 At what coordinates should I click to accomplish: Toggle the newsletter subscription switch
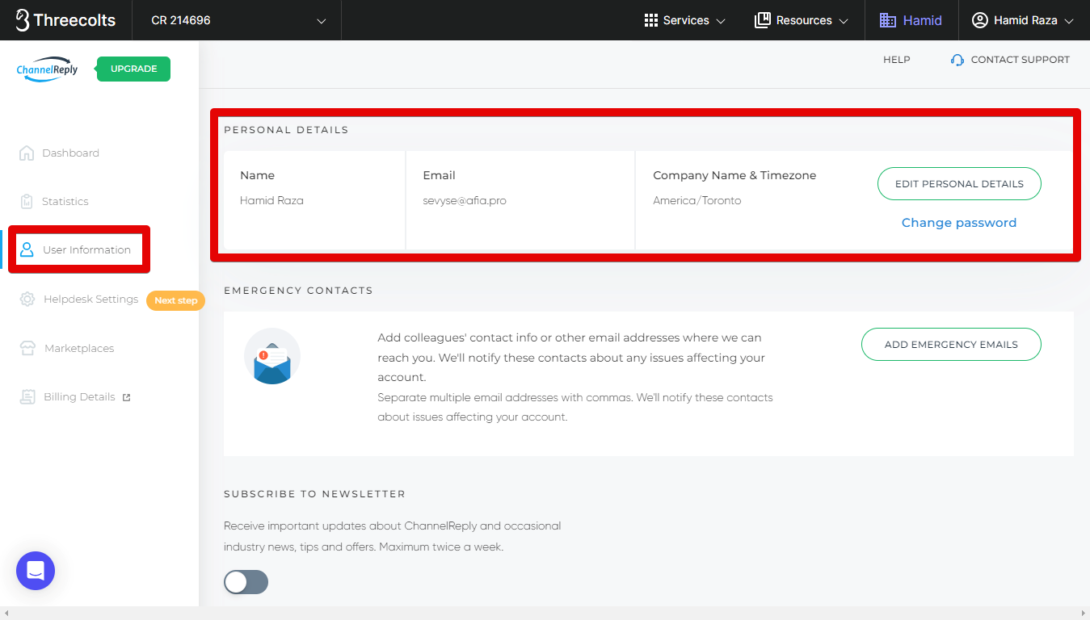[x=246, y=582]
